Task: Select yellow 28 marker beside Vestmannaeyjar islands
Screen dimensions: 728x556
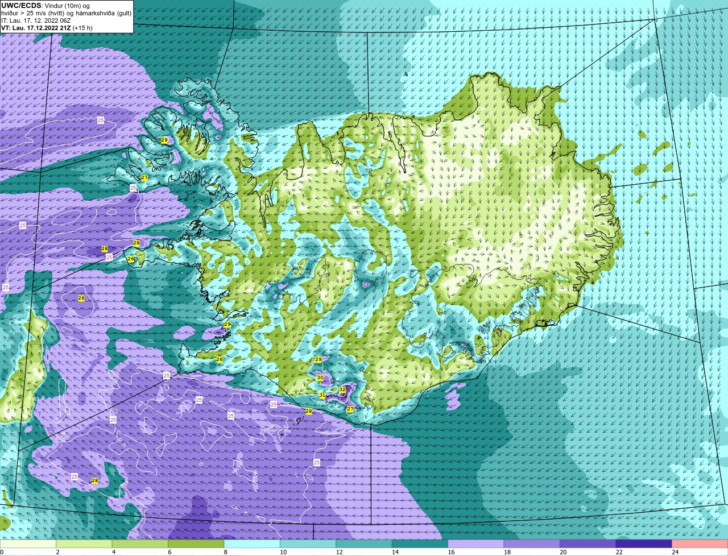Action: (x=309, y=411)
